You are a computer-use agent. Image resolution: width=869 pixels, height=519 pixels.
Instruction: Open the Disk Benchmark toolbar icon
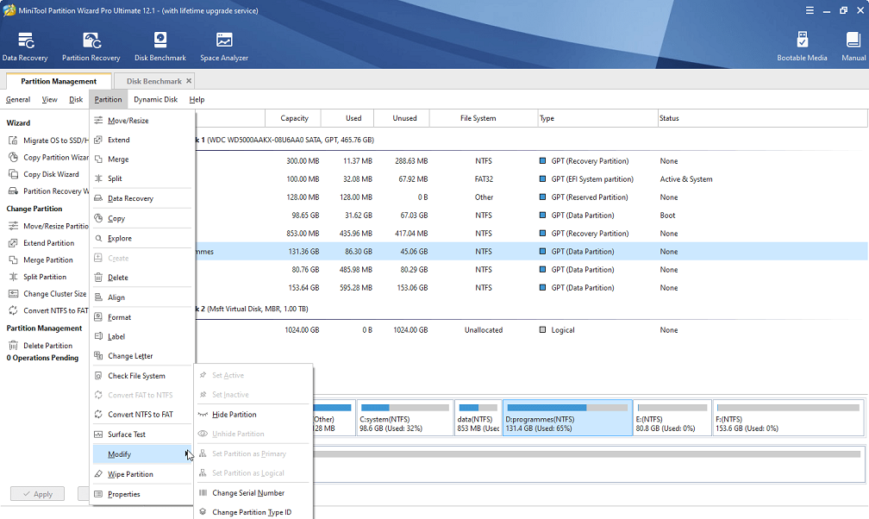pos(160,40)
